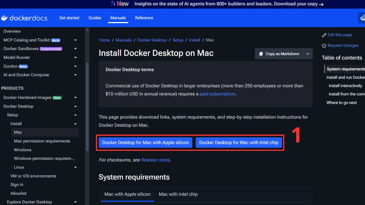This screenshot has width=365, height=205.
Task: Open Mac permission requirements sidebar item
Action: (x=42, y=141)
